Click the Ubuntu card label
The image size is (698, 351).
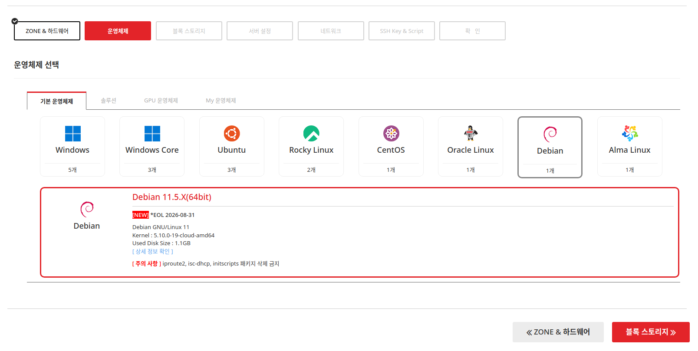tap(232, 150)
